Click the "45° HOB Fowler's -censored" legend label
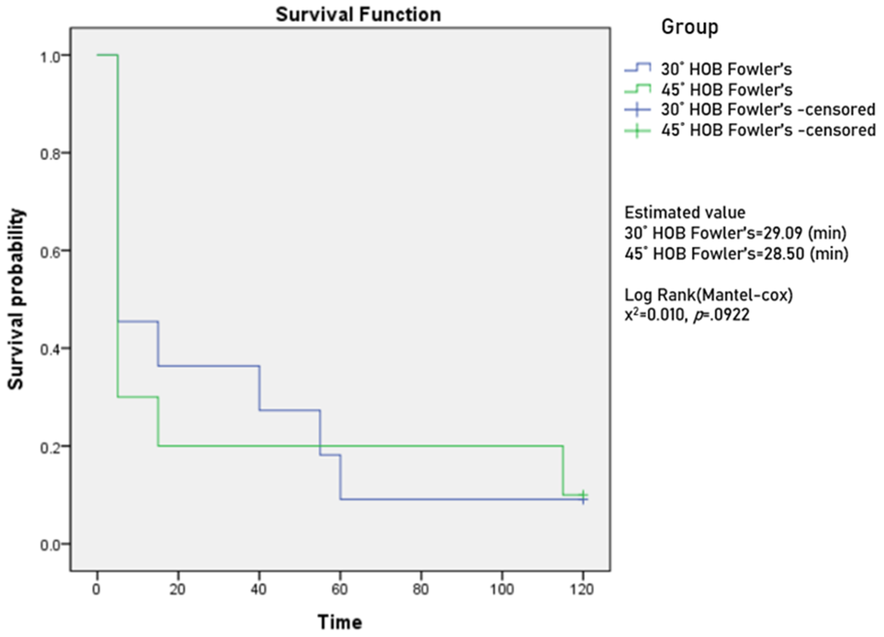Screen dimensions: 884x637 pyautogui.click(x=768, y=130)
